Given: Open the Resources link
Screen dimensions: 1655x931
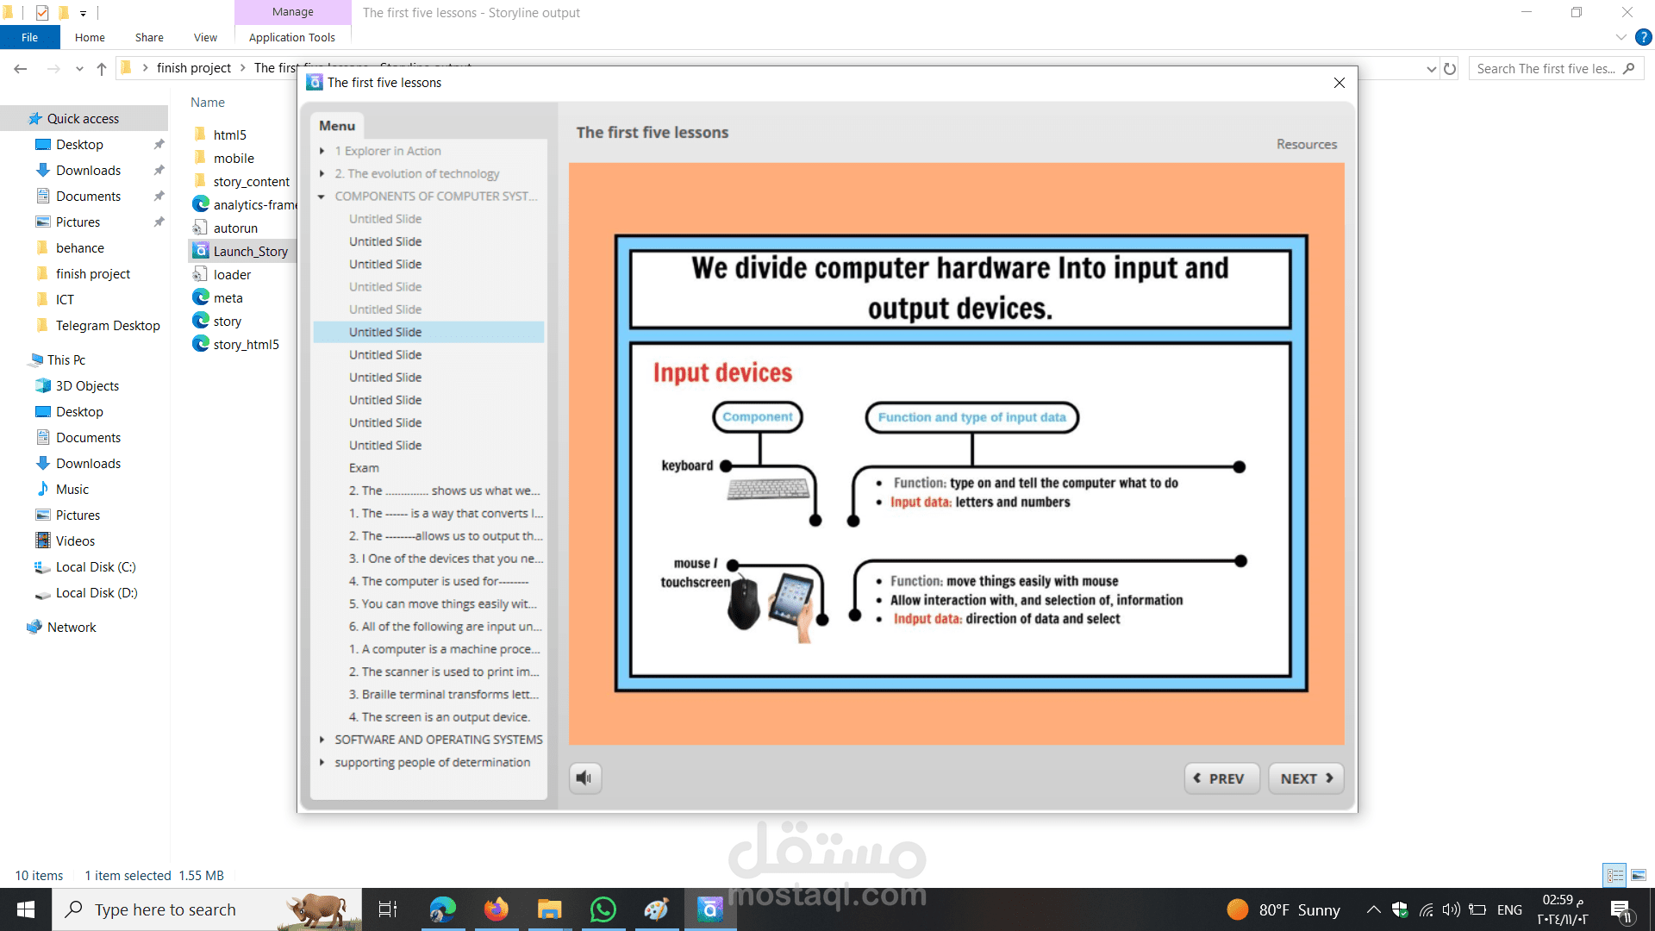Looking at the screenshot, I should [x=1306, y=144].
